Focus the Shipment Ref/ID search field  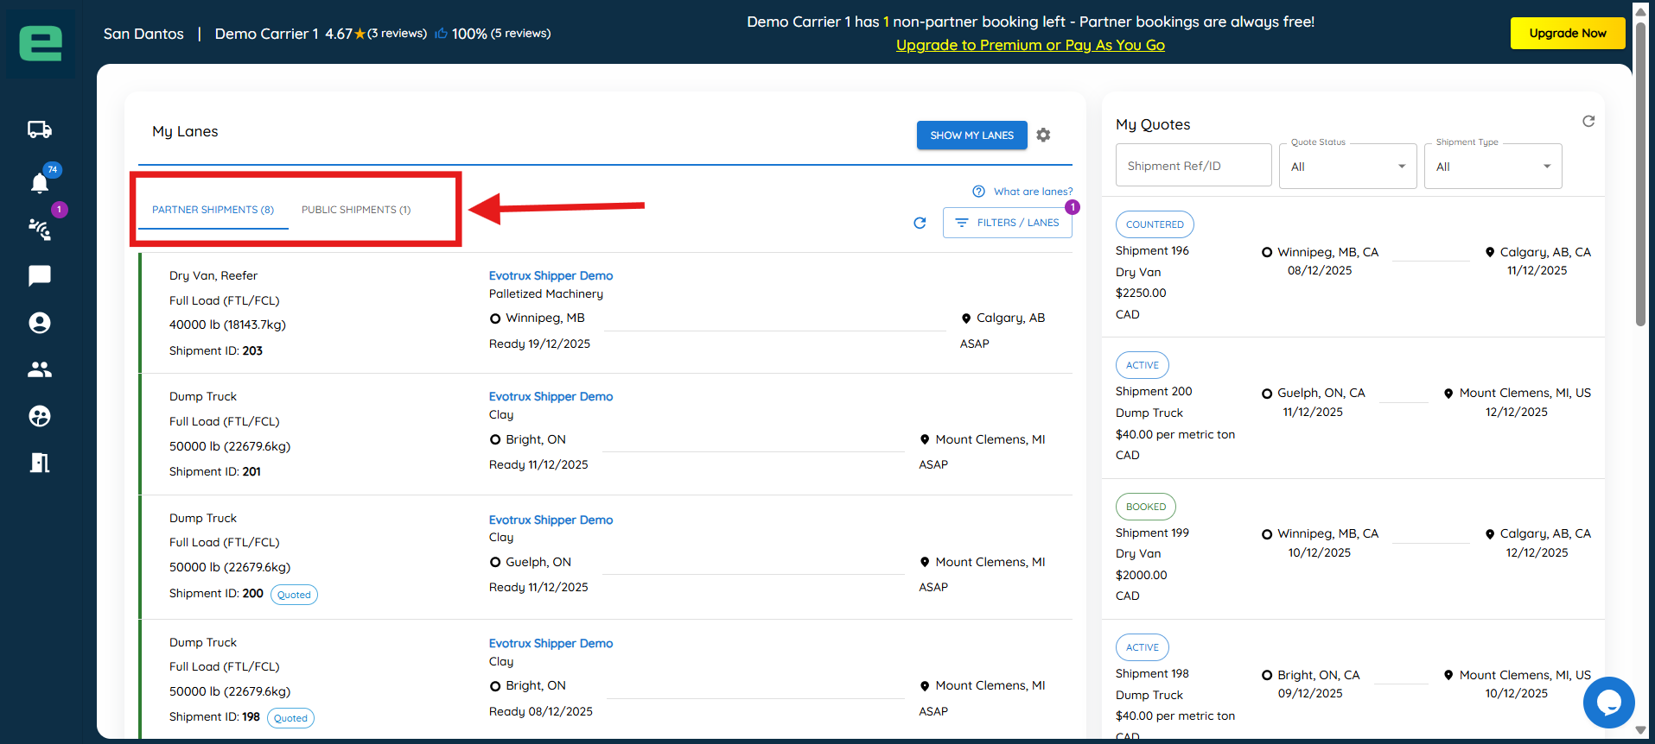(1194, 166)
